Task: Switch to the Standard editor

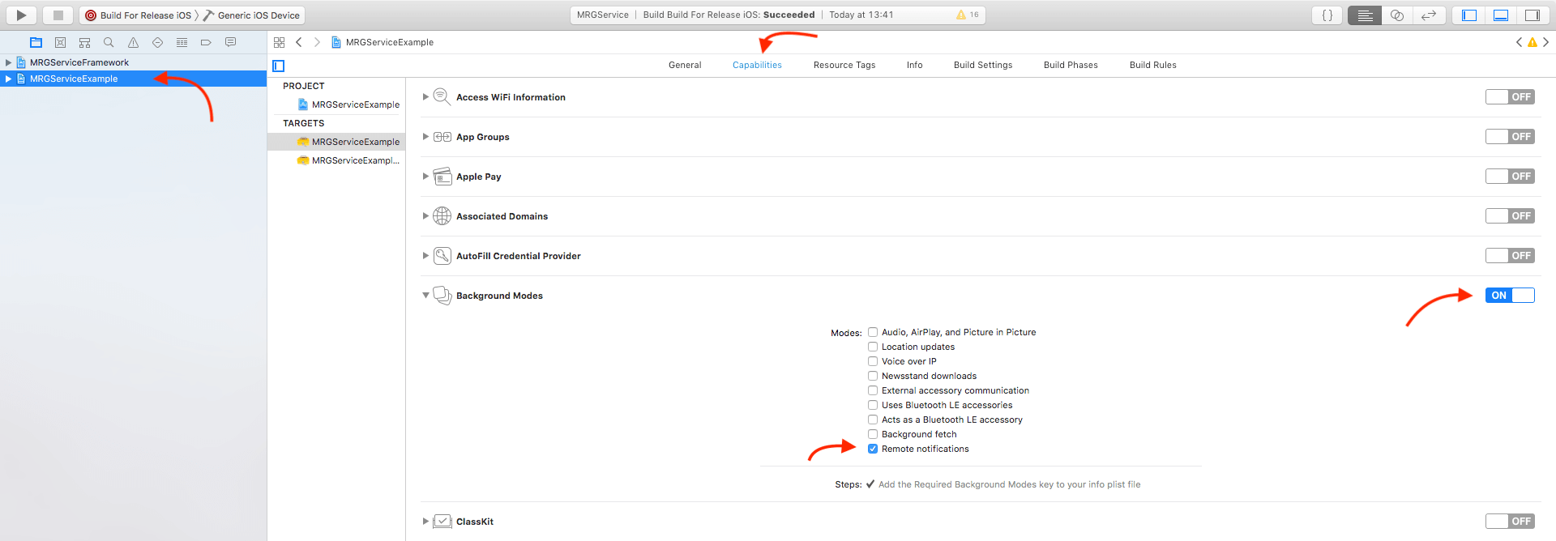Action: pos(1365,15)
